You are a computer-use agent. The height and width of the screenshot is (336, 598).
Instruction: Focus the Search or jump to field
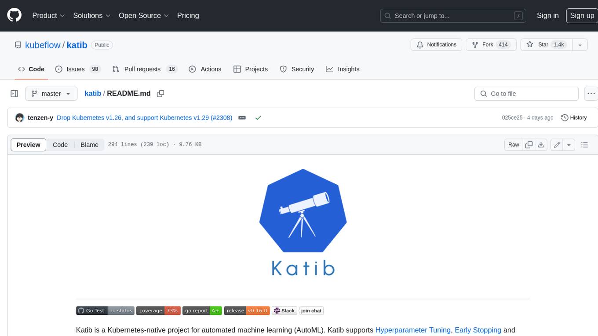click(453, 15)
